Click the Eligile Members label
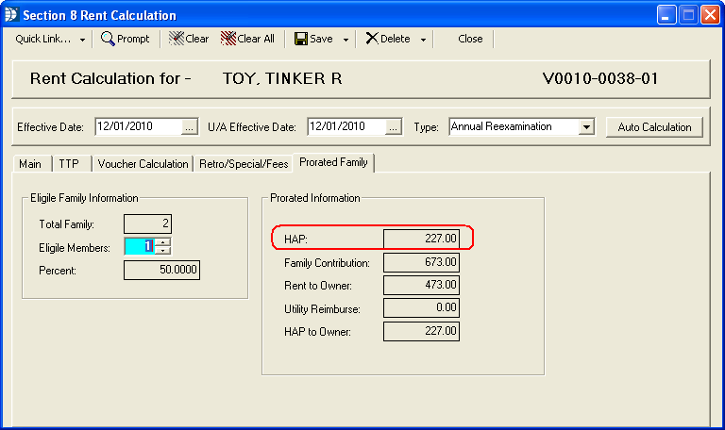This screenshot has height=430, width=725. click(75, 248)
